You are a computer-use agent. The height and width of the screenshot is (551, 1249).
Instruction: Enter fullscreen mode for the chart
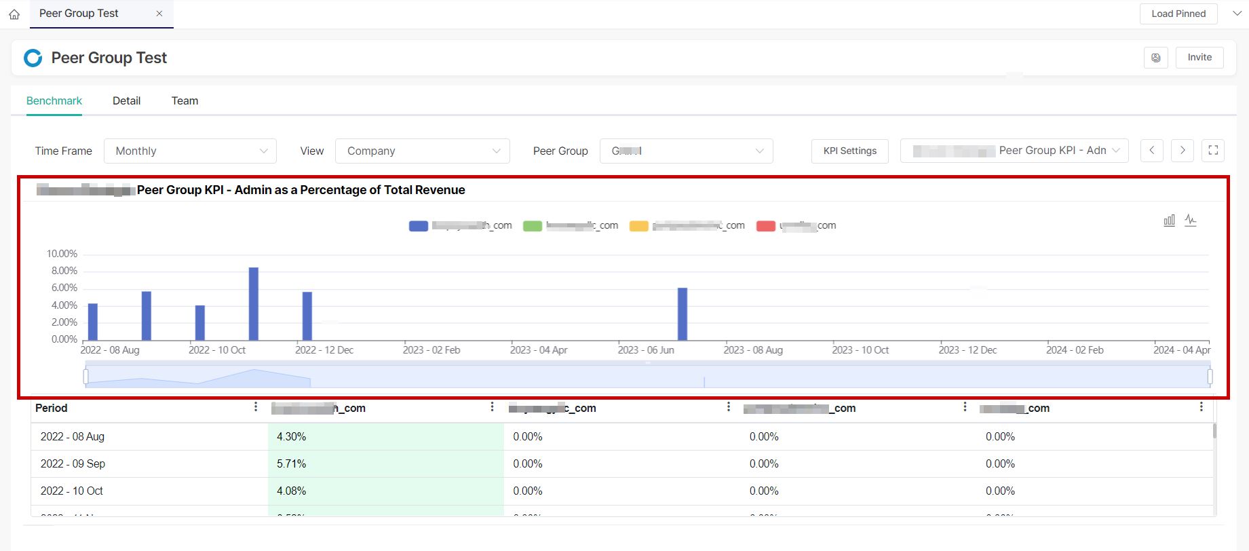1213,151
